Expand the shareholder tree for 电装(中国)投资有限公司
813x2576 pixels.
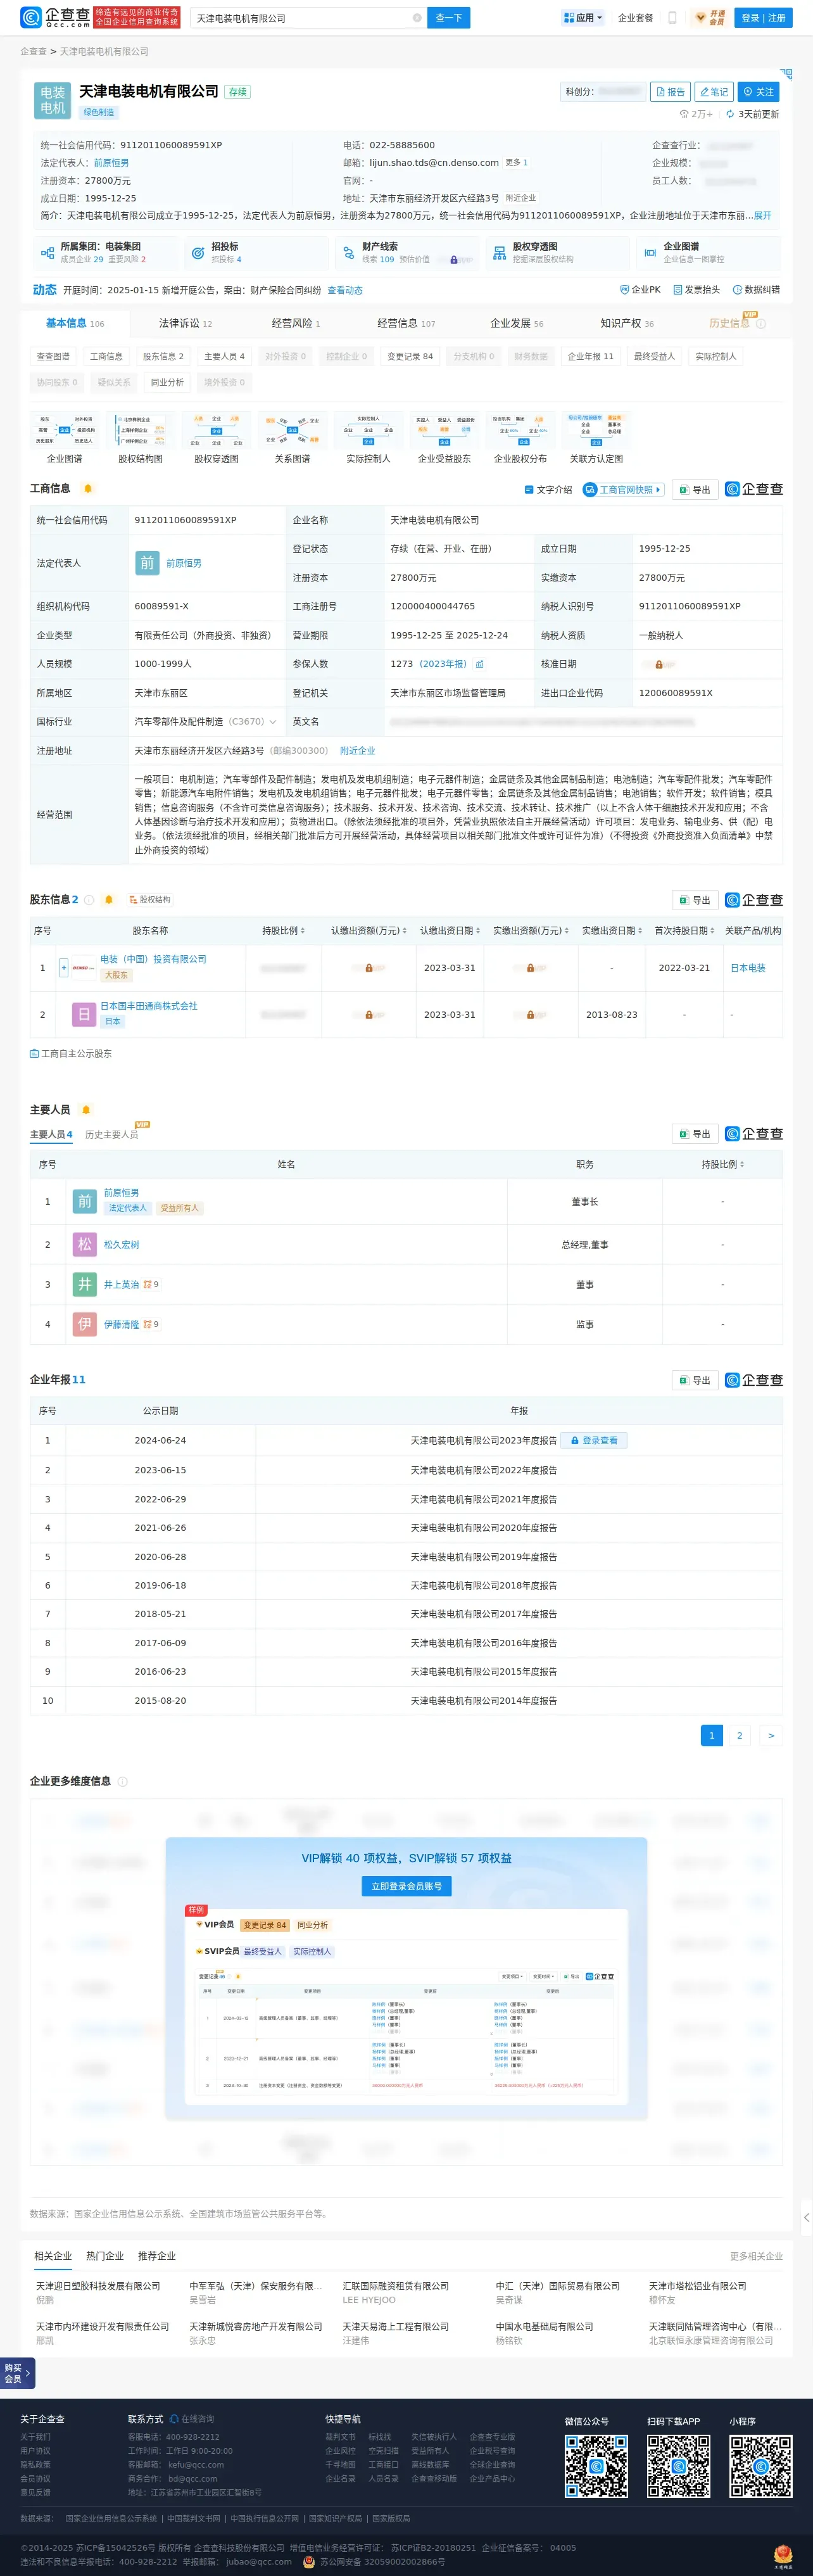64,968
